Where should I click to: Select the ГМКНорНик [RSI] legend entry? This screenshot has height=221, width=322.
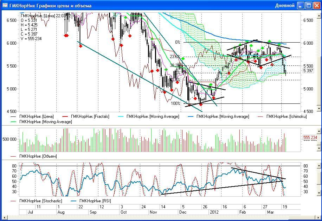[x=92, y=201]
